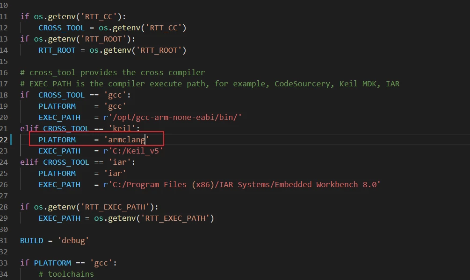Click 'CodeSourcery' in the EXEC_PATH comment
The height and width of the screenshot is (280, 470).
302,84
